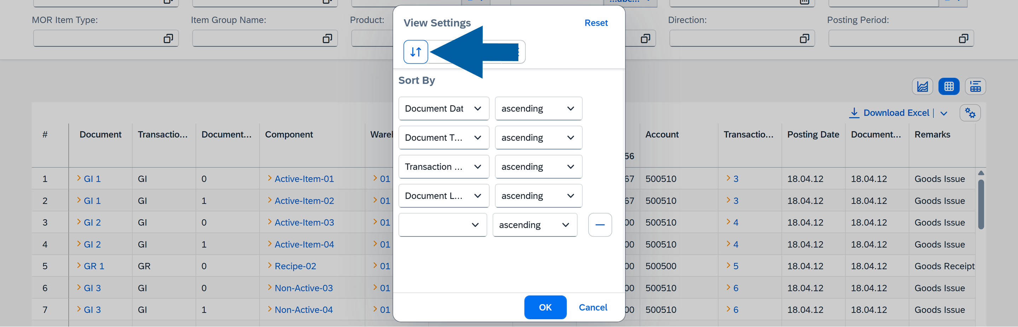The height and width of the screenshot is (327, 1018).
Task: Click Reset in View Settings
Action: click(x=596, y=23)
